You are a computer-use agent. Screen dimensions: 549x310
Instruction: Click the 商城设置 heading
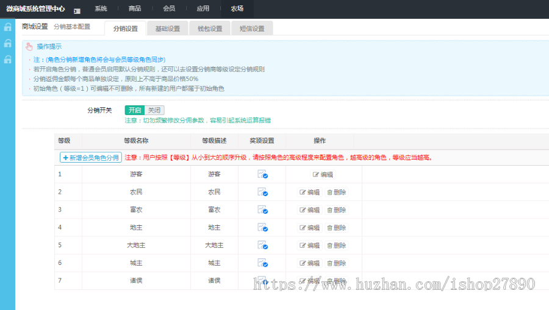[x=35, y=27]
